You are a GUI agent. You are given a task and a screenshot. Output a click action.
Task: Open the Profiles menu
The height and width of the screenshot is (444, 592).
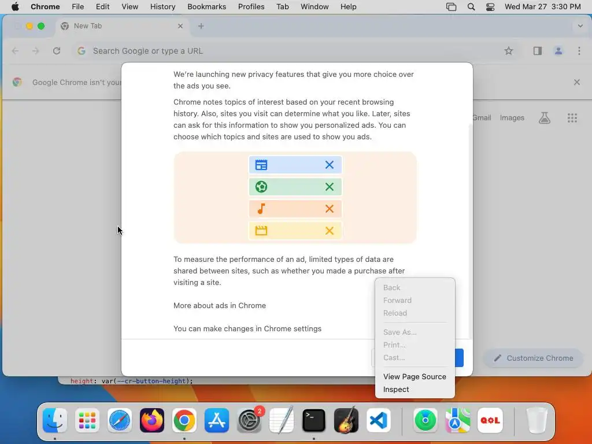coord(251,7)
